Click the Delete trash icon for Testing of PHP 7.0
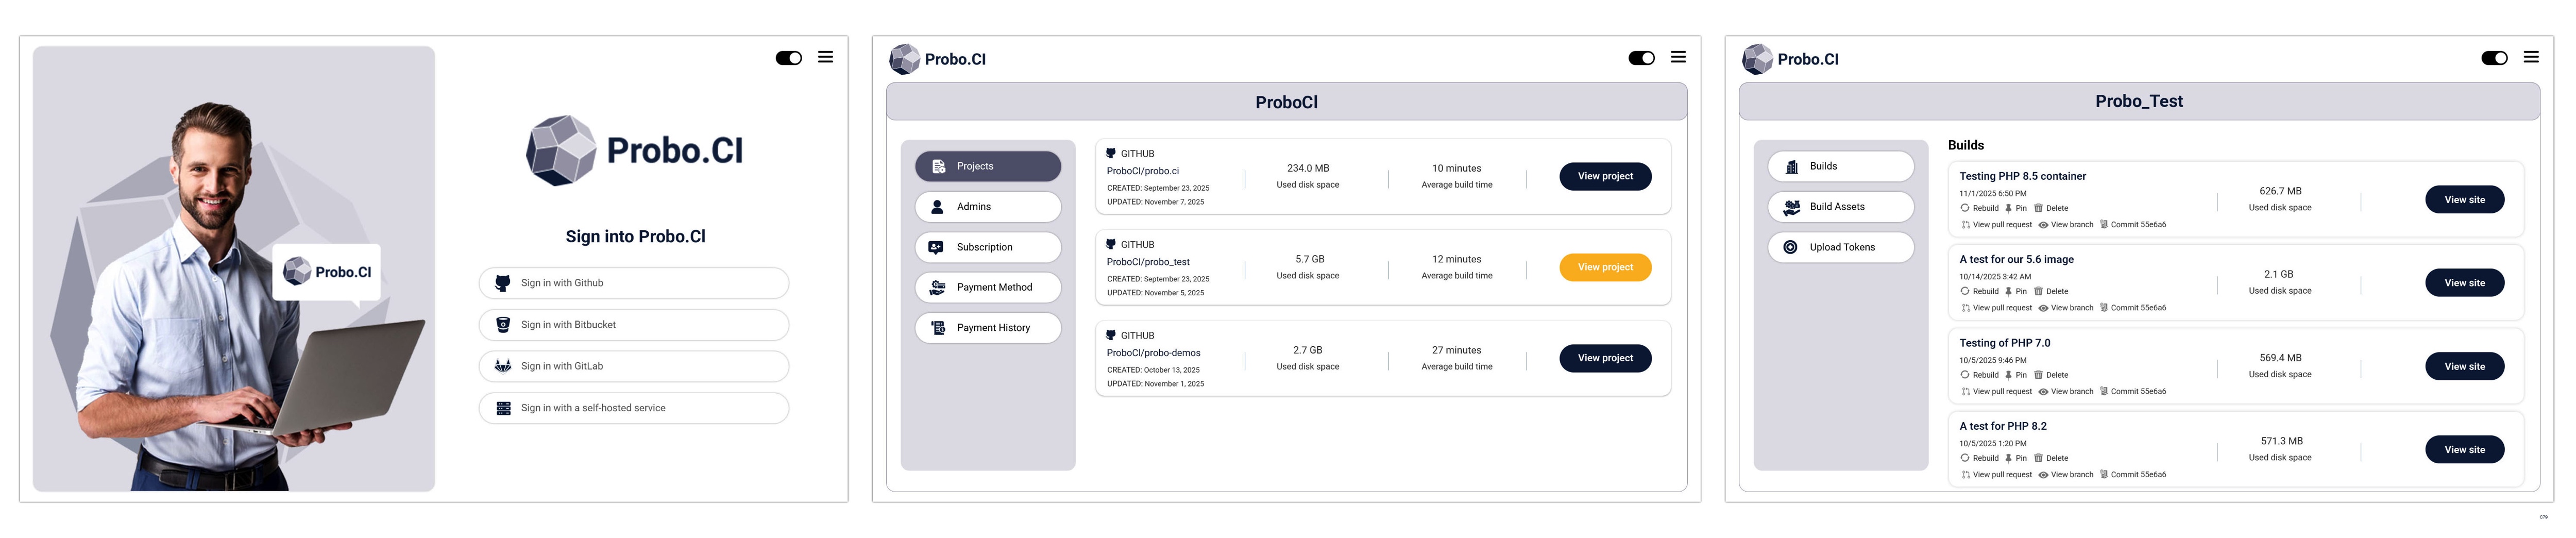 (x=2038, y=375)
